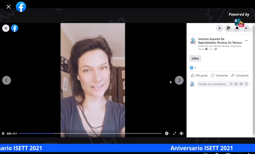Open Instituto Superior De Especialidades page link
This screenshot has height=154, width=255.
(x=220, y=41)
